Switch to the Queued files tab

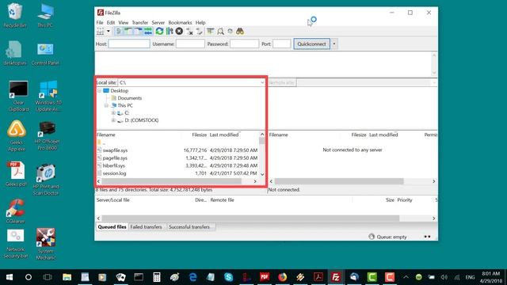pyautogui.click(x=112, y=227)
